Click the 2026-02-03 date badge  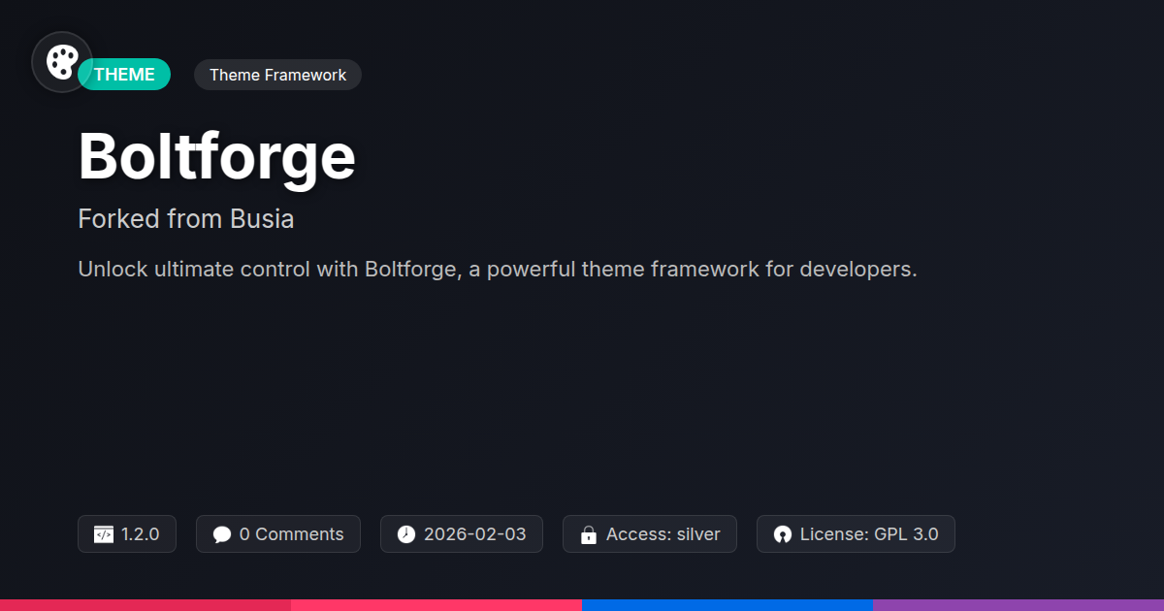click(462, 534)
